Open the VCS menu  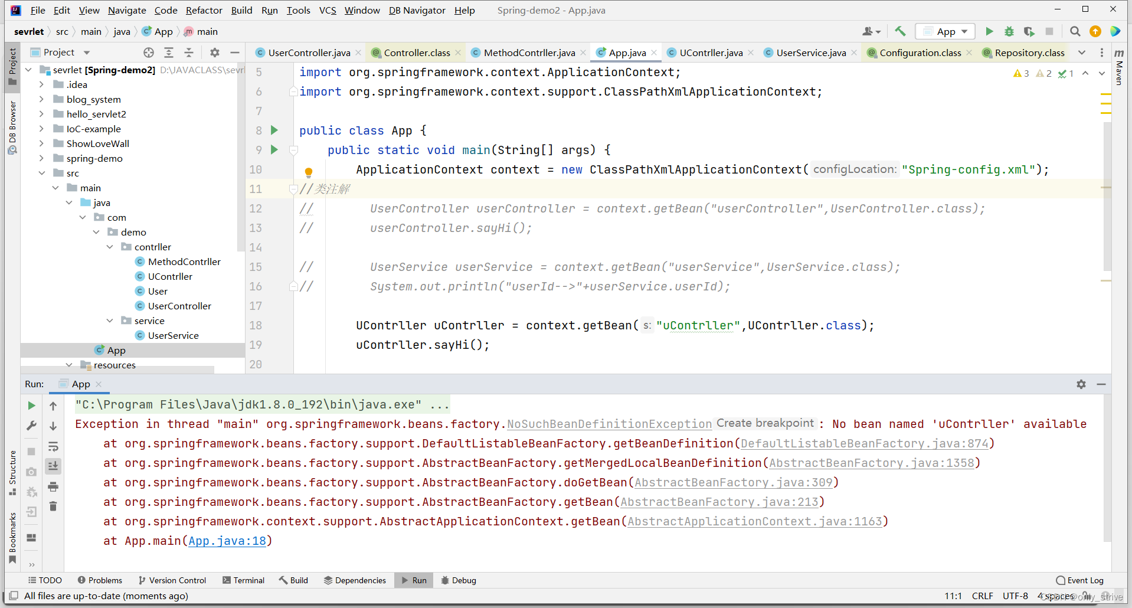coord(328,10)
